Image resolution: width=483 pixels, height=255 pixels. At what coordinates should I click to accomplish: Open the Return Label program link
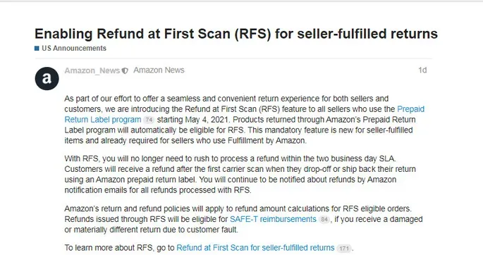tap(103, 120)
